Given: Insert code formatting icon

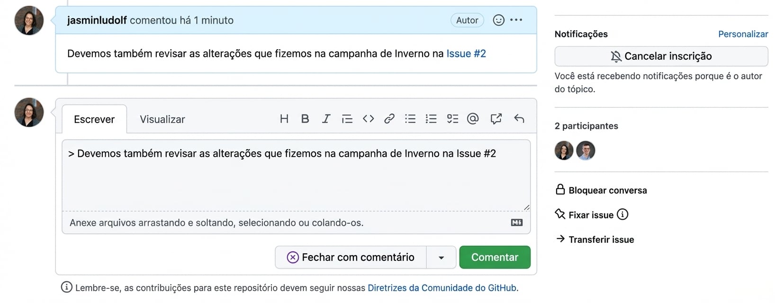Looking at the screenshot, I should (x=368, y=119).
